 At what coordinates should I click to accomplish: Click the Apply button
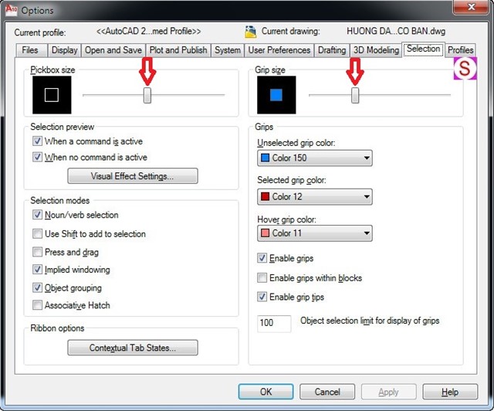tap(388, 392)
